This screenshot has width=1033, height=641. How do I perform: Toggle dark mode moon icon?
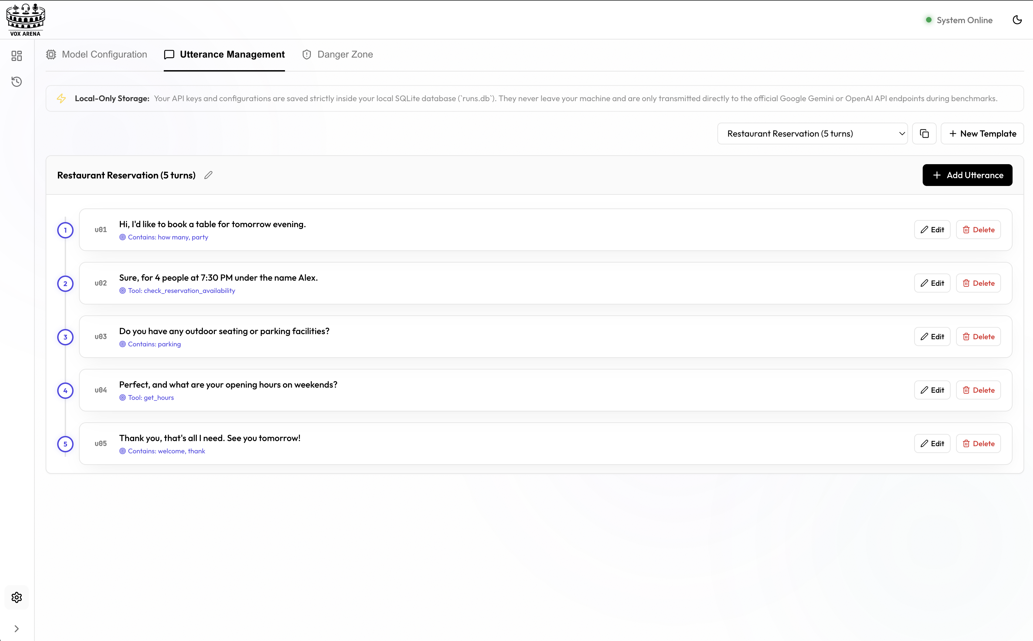click(1017, 20)
